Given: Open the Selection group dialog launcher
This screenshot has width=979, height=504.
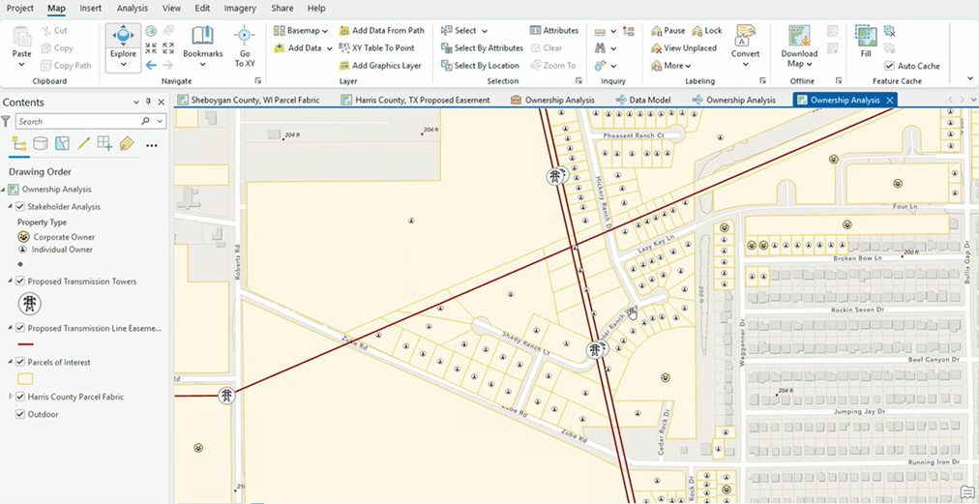Looking at the screenshot, I should (578, 80).
